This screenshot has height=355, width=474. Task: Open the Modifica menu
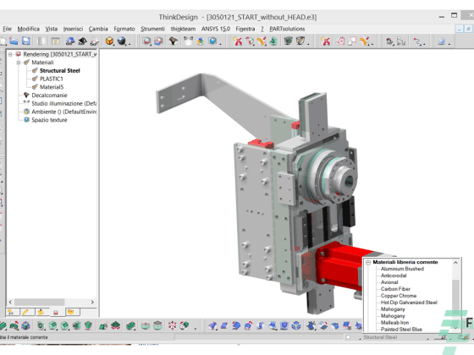coord(29,29)
